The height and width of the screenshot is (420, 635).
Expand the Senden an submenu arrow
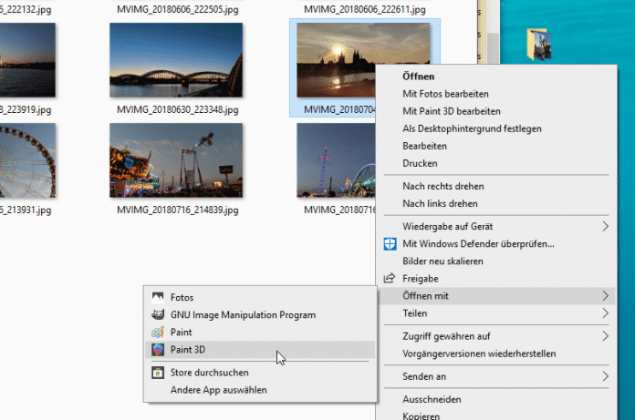pos(604,375)
